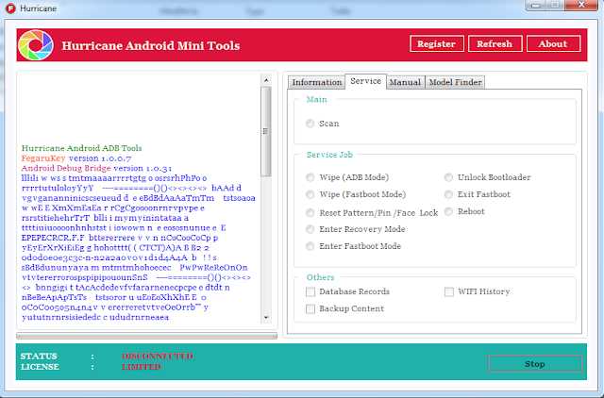Click the 'Hurricane Android ADB Tools' log line

pos(82,148)
